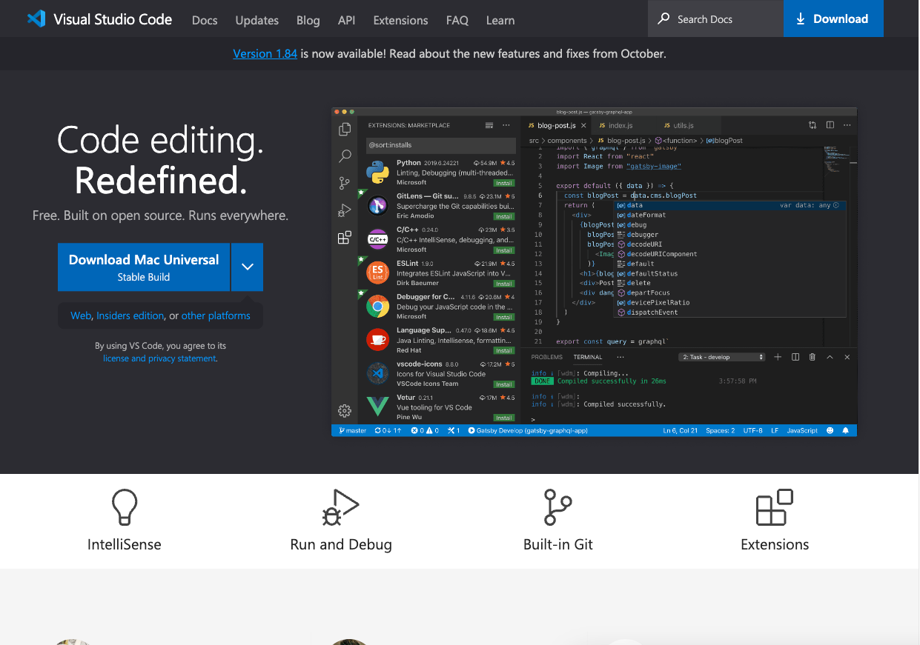The height and width of the screenshot is (645, 920).
Task: Open the FAQ nav item
Action: [457, 20]
